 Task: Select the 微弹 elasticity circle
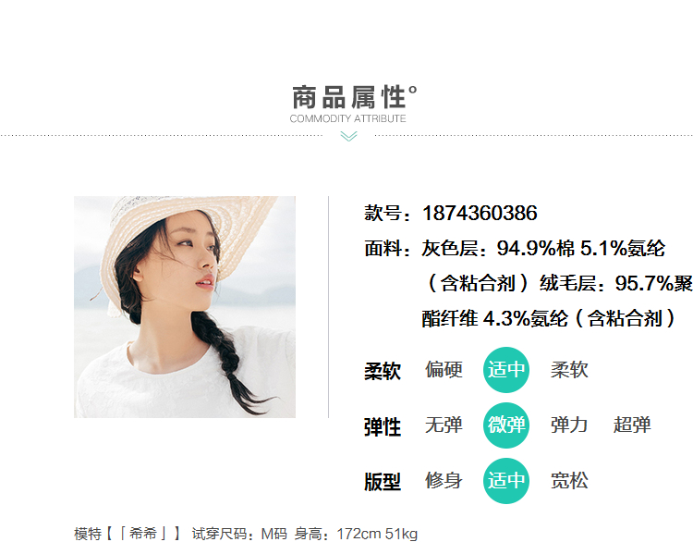click(x=506, y=425)
